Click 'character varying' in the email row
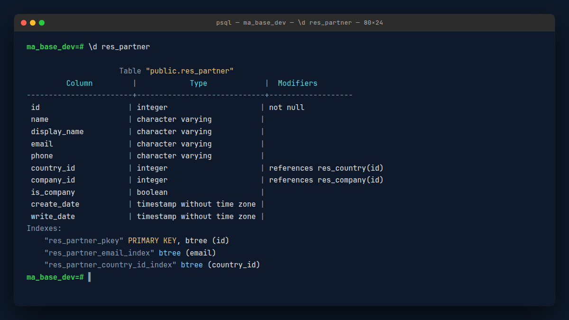This screenshot has width=569, height=320. (x=174, y=144)
